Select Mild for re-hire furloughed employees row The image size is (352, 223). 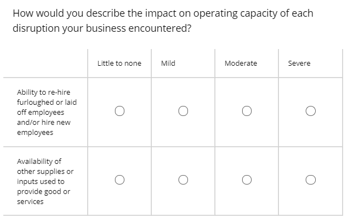[183, 111]
